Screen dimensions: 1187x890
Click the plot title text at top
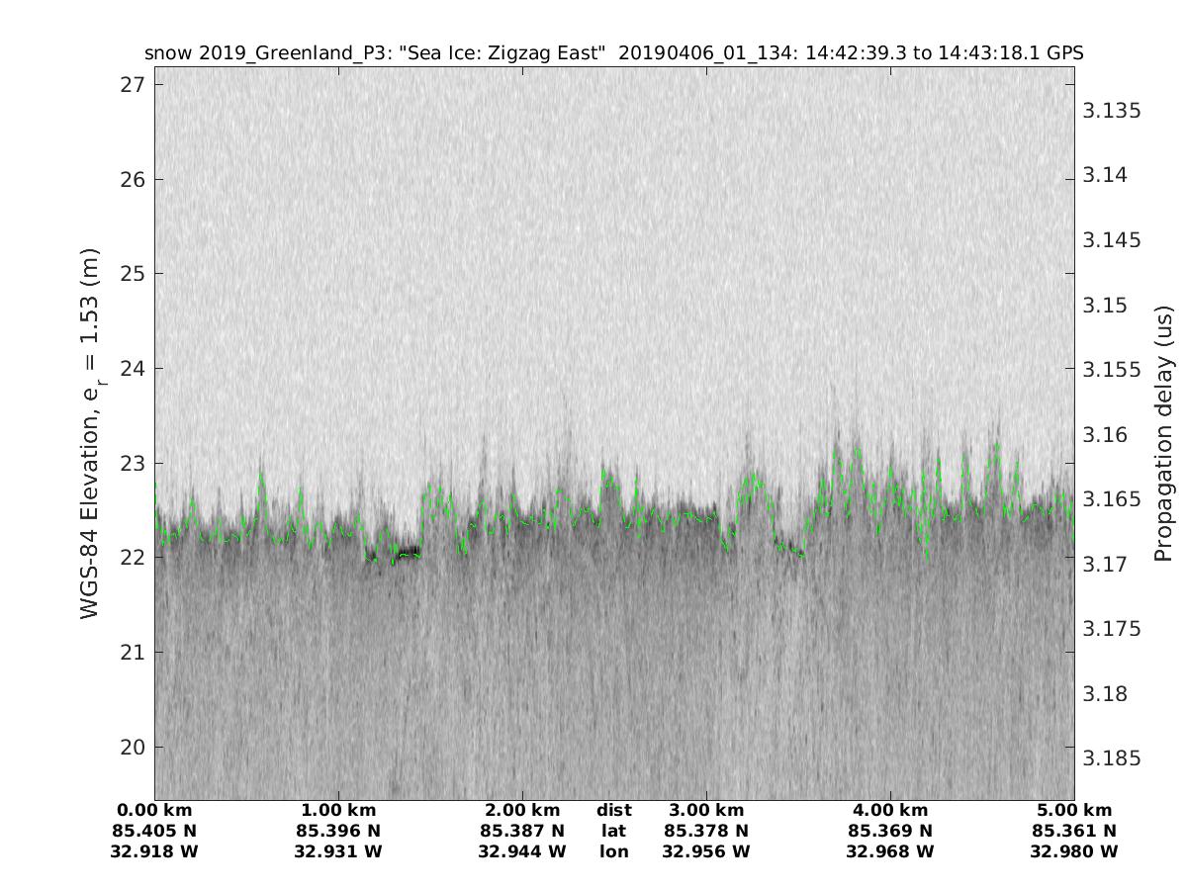pyautogui.click(x=613, y=53)
